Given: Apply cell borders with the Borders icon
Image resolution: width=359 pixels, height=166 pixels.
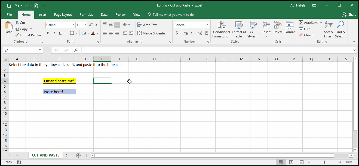Looking at the screenshot, I should (72, 33).
